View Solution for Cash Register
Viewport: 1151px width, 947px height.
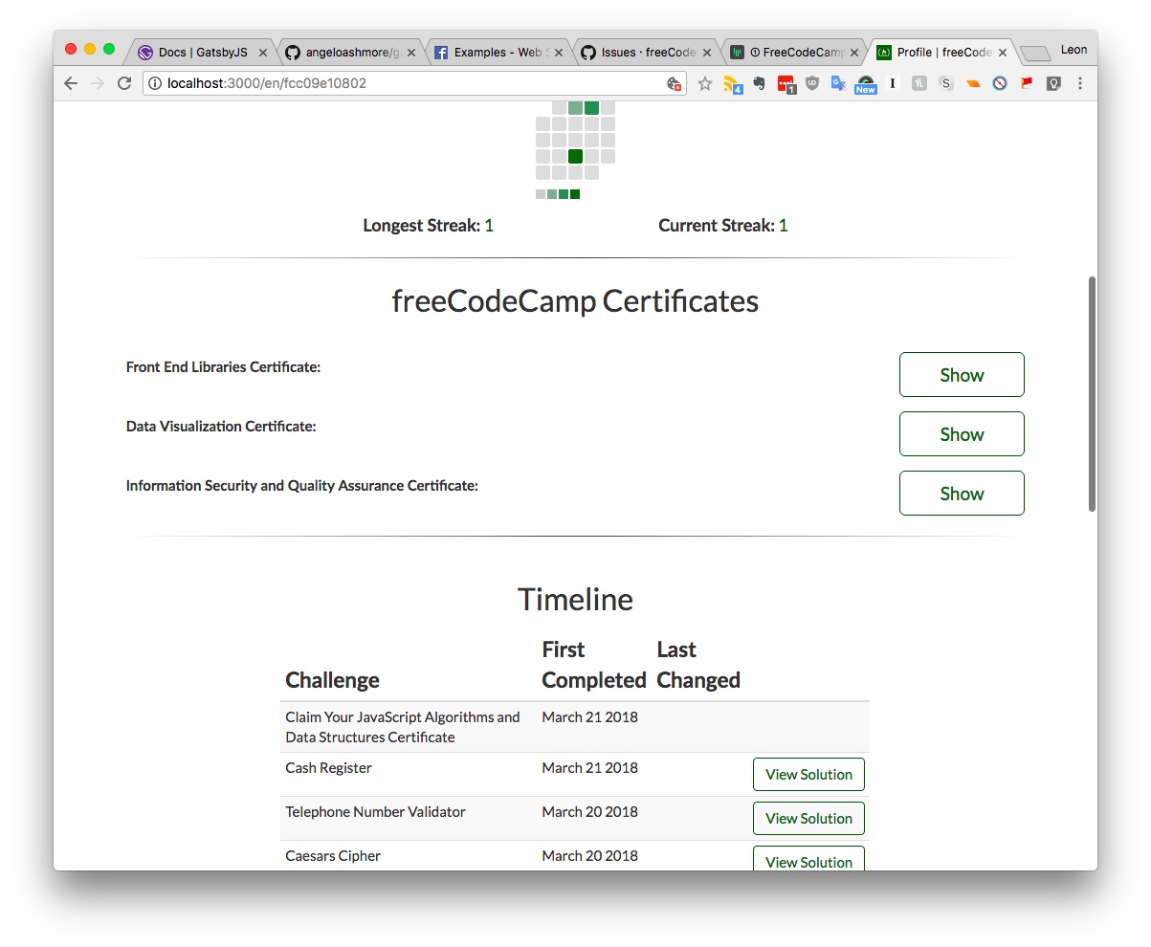pyautogui.click(x=808, y=775)
